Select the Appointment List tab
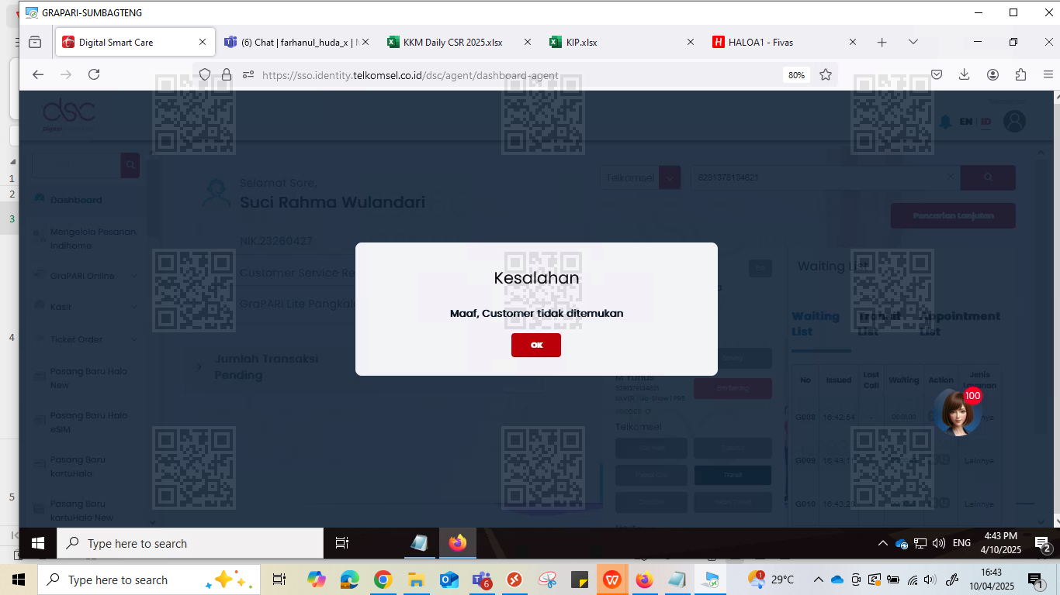 point(960,324)
